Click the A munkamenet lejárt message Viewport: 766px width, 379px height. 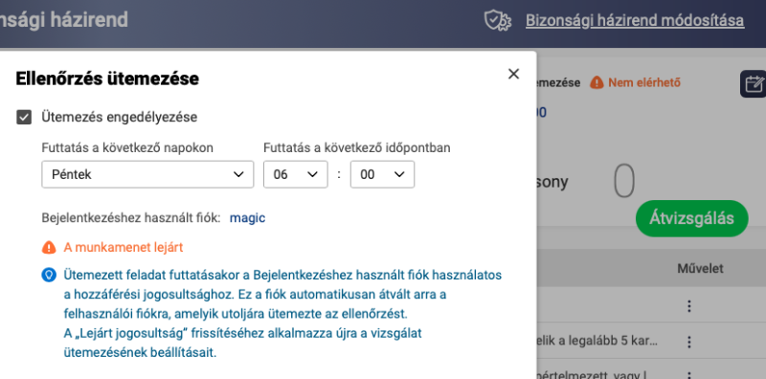click(124, 248)
